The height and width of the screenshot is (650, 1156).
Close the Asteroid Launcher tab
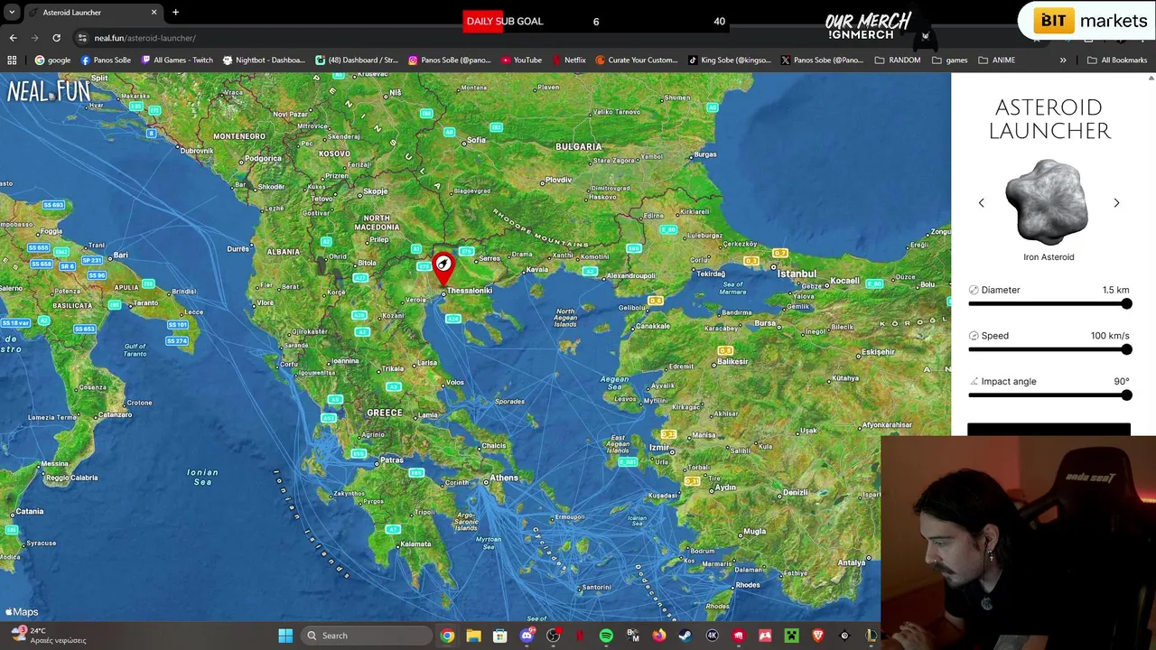[x=154, y=13]
